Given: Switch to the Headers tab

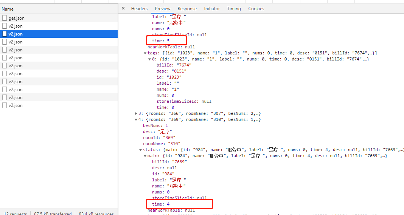Looking at the screenshot, I should (139, 8).
